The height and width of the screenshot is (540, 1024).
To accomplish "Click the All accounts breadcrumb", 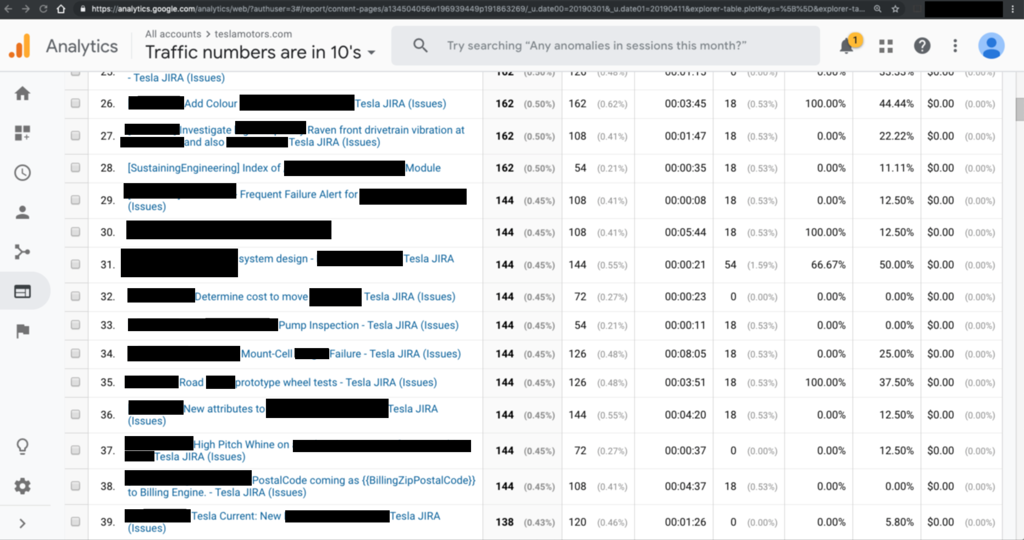I will point(173,34).
